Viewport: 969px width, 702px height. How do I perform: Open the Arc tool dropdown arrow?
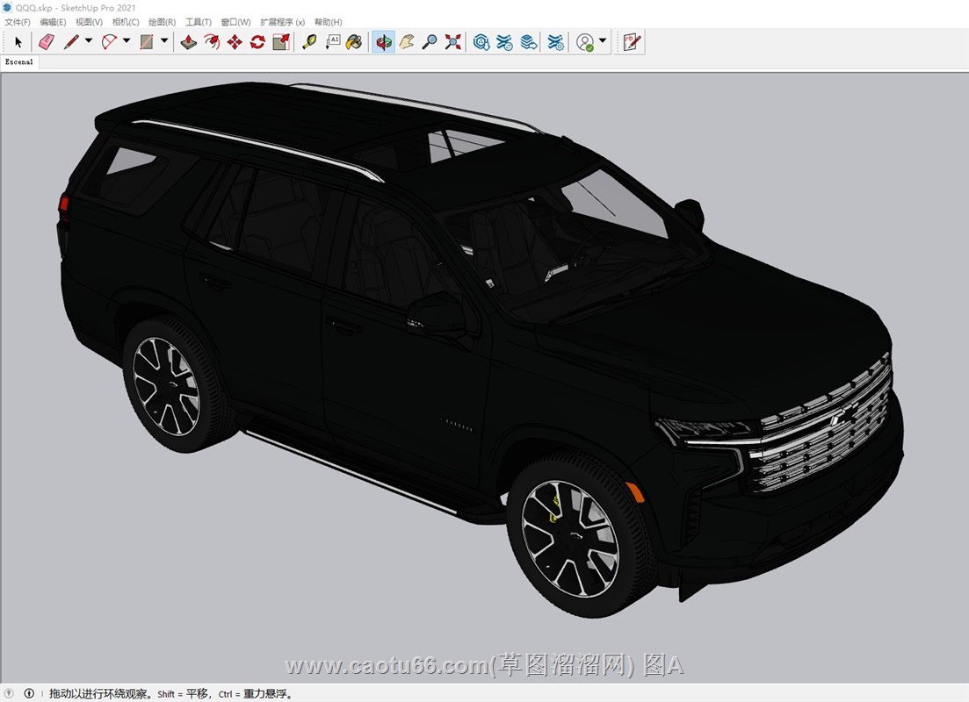[127, 41]
